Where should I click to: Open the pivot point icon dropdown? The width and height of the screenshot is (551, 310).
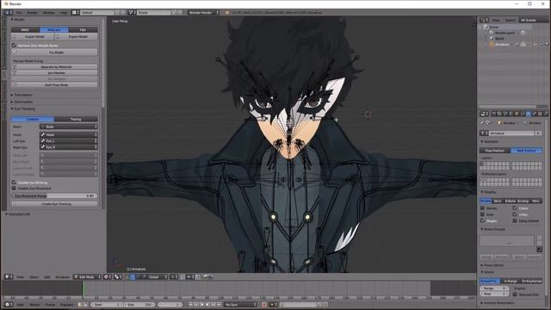click(118, 277)
